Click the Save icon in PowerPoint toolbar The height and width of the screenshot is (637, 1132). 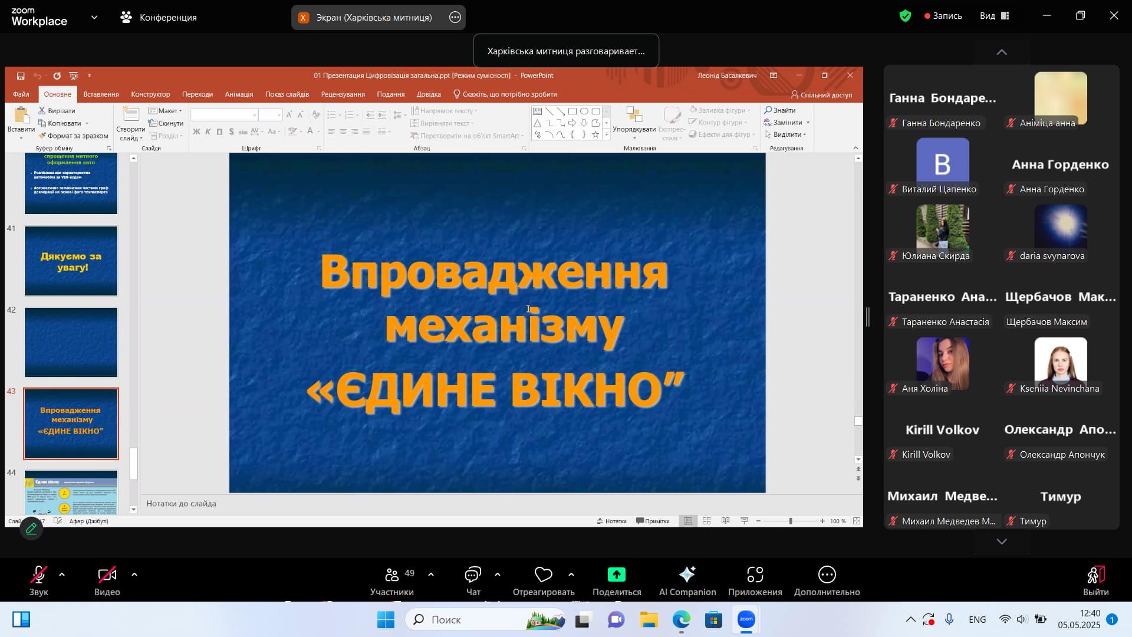coord(21,75)
